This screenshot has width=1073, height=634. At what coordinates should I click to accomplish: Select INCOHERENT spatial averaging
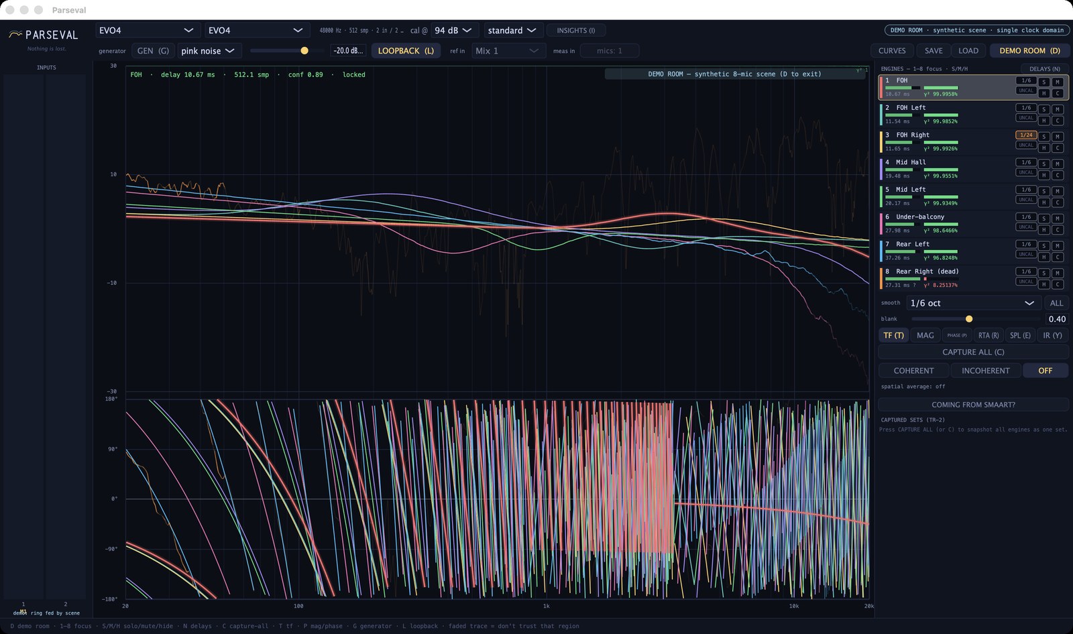(985, 371)
